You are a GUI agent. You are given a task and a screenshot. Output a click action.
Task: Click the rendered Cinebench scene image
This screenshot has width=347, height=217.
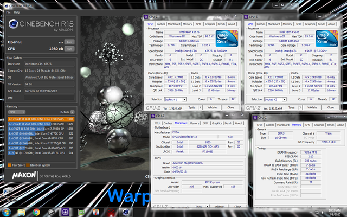(114, 93)
